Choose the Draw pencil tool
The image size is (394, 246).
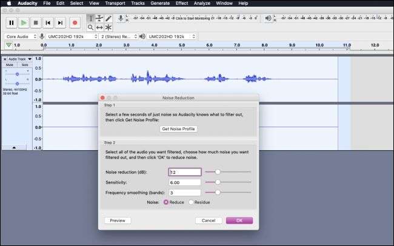point(109,18)
